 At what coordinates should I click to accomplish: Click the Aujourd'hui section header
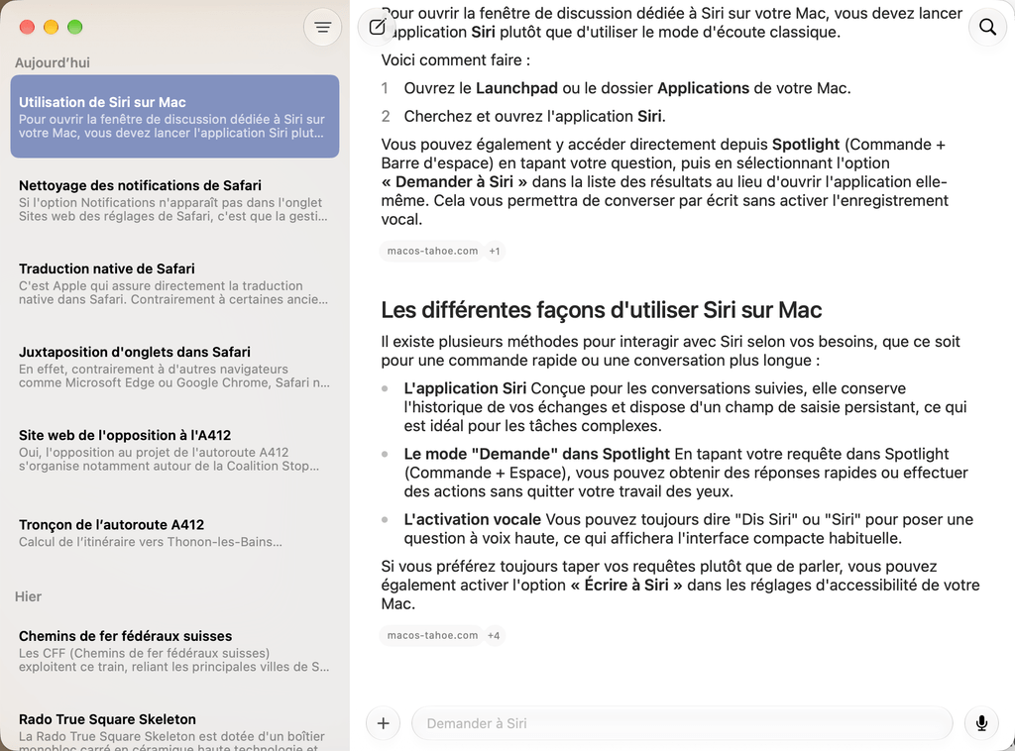[x=53, y=62]
